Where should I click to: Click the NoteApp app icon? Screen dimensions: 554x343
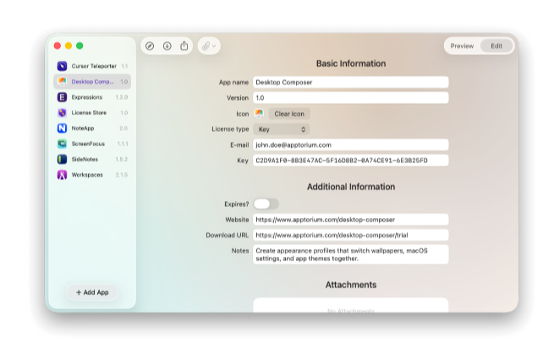(x=63, y=128)
